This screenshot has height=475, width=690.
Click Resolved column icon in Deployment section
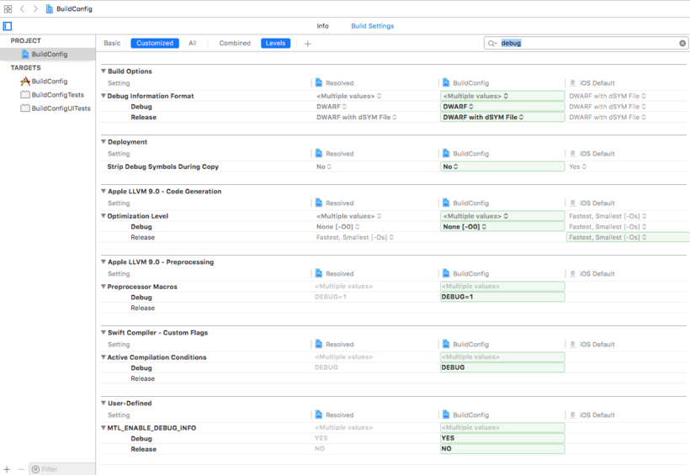319,154
